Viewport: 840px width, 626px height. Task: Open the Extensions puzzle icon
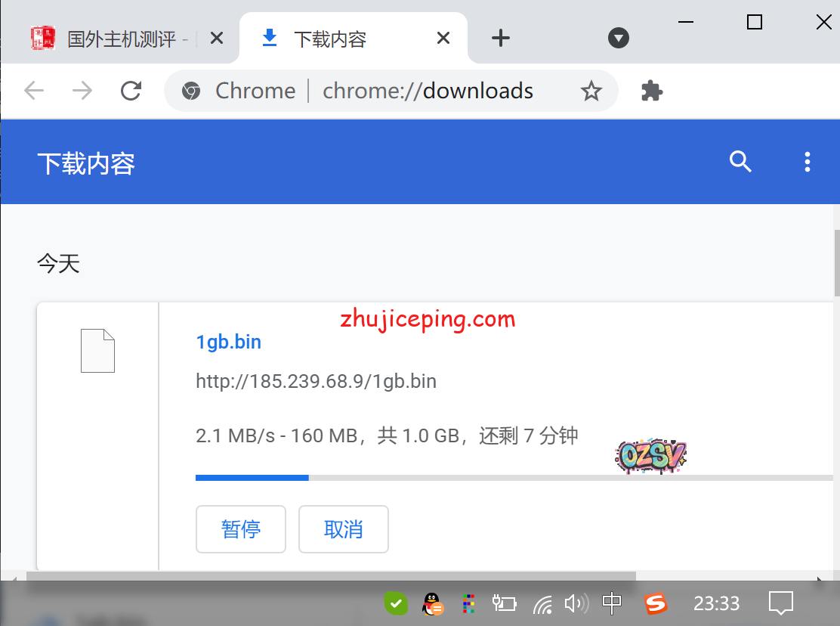pos(651,91)
